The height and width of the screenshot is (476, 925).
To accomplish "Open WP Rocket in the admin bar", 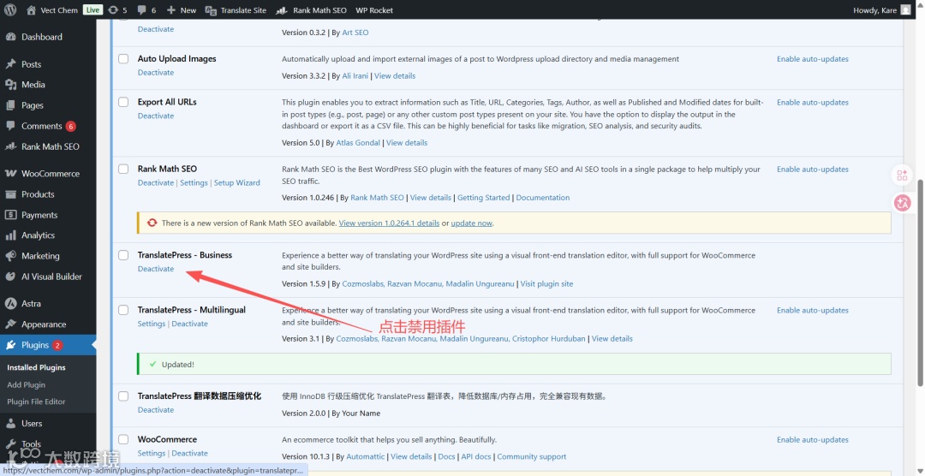I will click(x=374, y=10).
